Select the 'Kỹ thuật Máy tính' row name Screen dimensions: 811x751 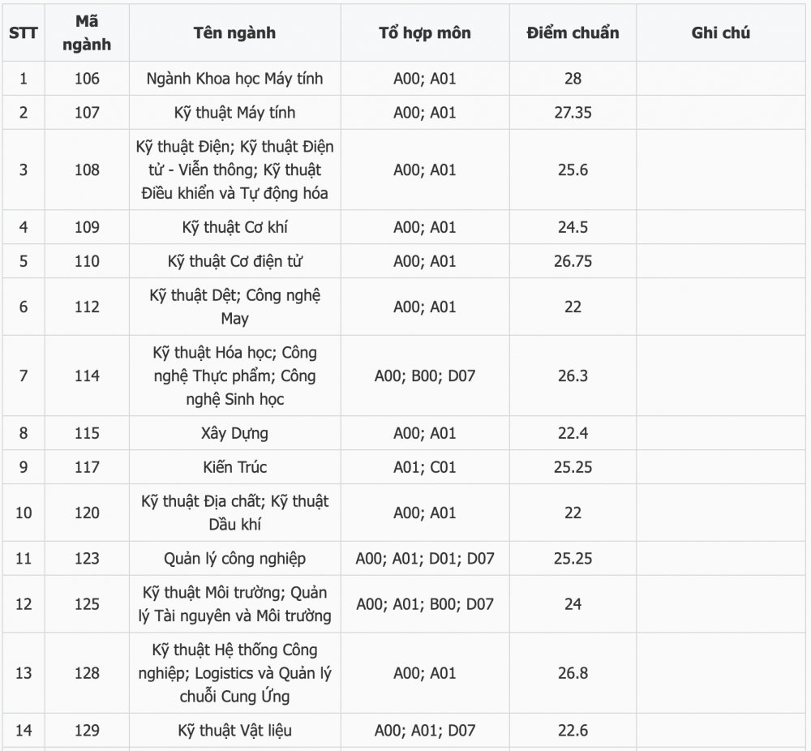coord(235,112)
